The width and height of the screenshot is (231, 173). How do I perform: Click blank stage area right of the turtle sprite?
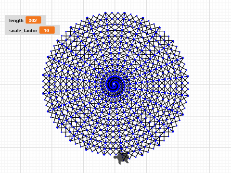pyautogui.click(x=153, y=163)
